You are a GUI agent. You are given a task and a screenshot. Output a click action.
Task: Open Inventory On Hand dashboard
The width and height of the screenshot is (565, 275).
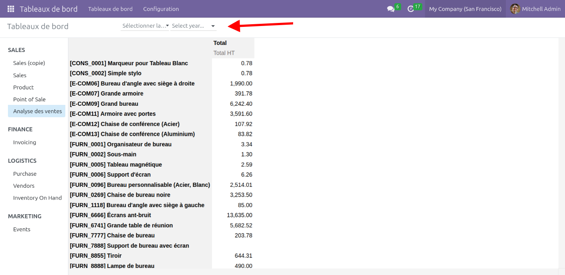(x=38, y=198)
